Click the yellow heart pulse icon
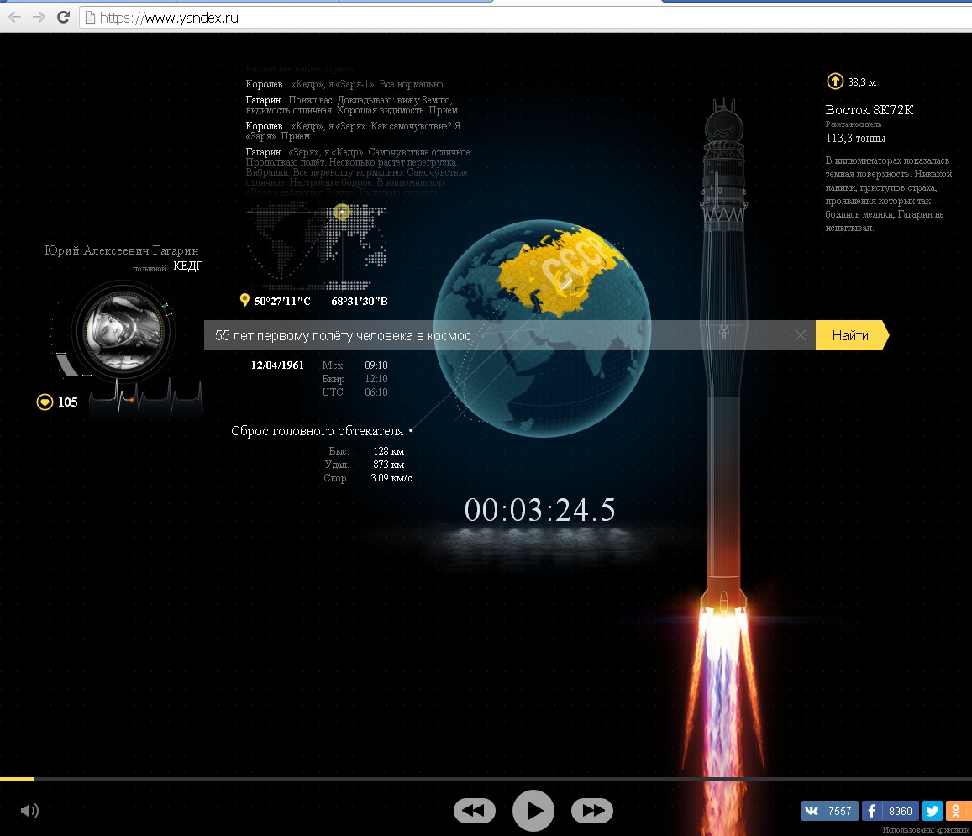972x836 pixels. 45,402
